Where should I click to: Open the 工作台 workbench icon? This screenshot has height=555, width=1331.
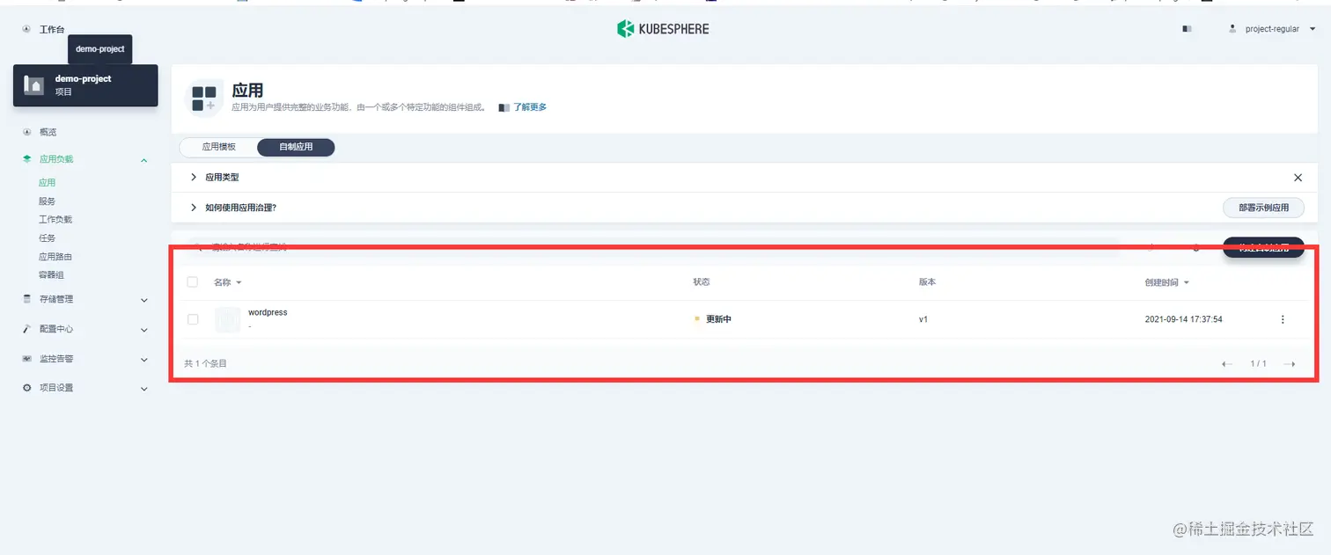[26, 29]
